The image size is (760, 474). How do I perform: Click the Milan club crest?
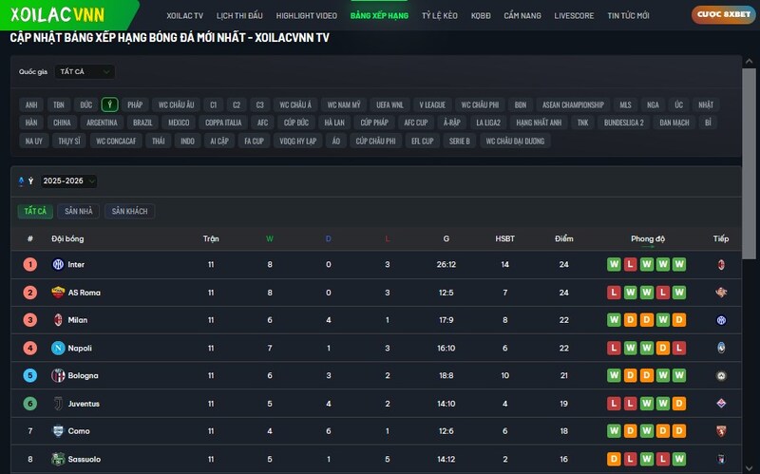point(58,320)
